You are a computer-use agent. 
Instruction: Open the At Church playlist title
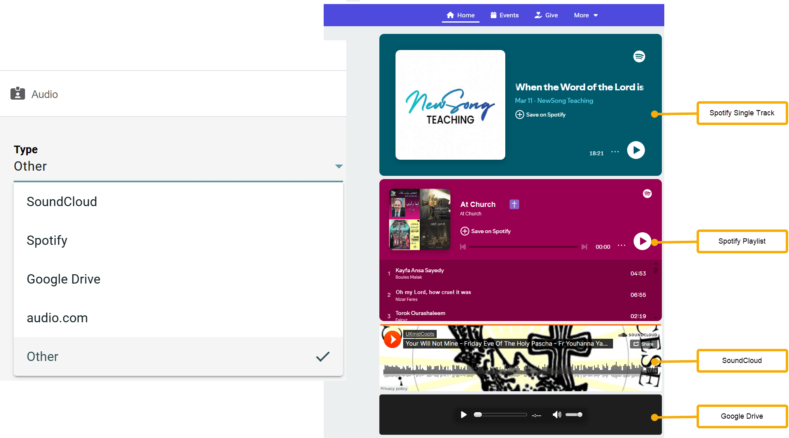(x=478, y=204)
